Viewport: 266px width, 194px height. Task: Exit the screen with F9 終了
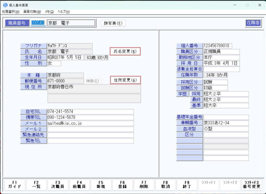(187, 185)
